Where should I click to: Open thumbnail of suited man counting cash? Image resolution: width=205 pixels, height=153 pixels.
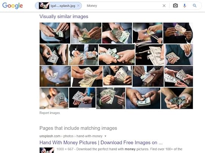[117, 76]
